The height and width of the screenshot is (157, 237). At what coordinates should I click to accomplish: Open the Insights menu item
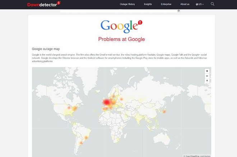(x=148, y=4)
